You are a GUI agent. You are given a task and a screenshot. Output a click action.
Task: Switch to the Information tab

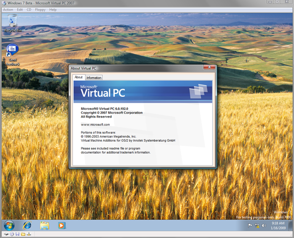(94, 77)
